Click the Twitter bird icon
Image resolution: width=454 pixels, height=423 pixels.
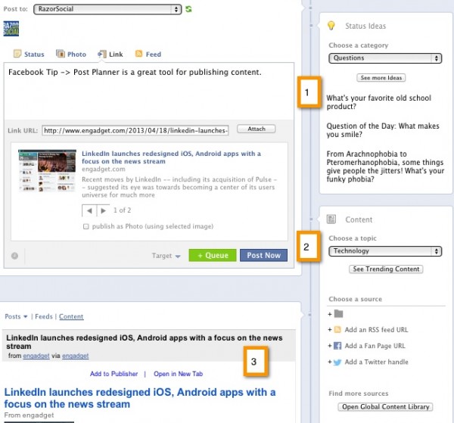point(337,362)
